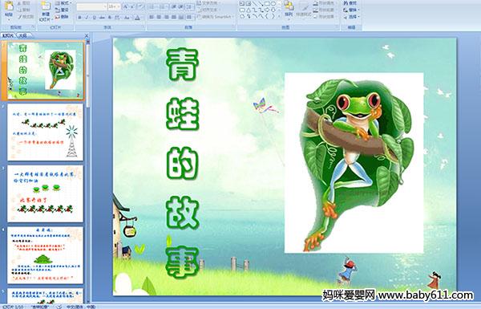The height and width of the screenshot is (309, 481).
Task: Open the Columns dropdown
Action: 190,17
